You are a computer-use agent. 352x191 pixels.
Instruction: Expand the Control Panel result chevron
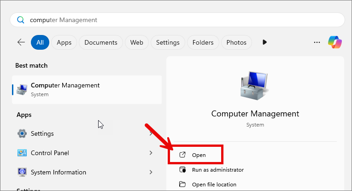[x=151, y=153]
